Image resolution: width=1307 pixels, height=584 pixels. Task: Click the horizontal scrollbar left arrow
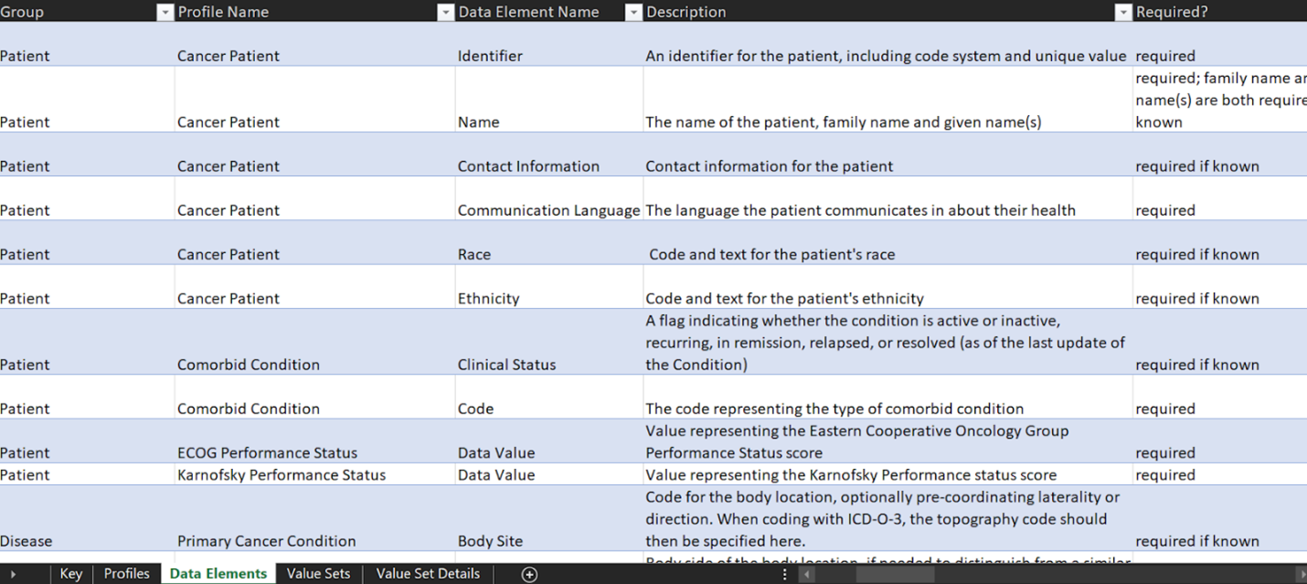(806, 574)
